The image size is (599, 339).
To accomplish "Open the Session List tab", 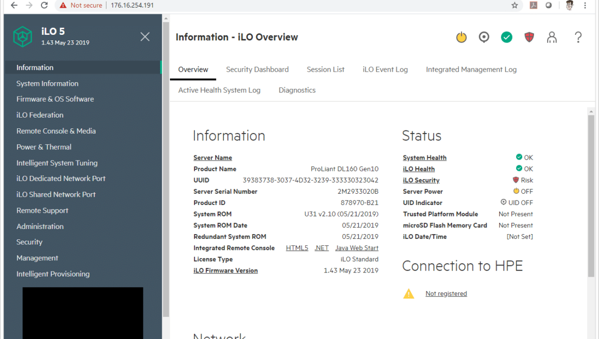I will pos(326,70).
